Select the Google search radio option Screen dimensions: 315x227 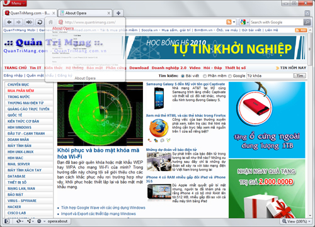(x=230, y=76)
